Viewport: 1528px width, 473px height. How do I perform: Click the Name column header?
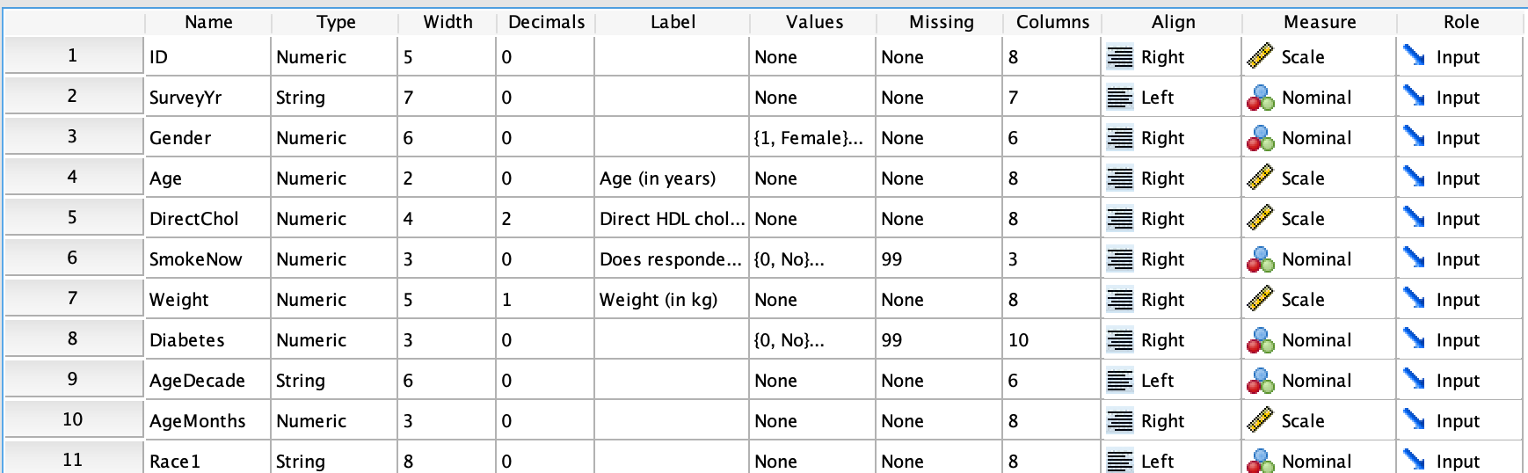click(208, 22)
